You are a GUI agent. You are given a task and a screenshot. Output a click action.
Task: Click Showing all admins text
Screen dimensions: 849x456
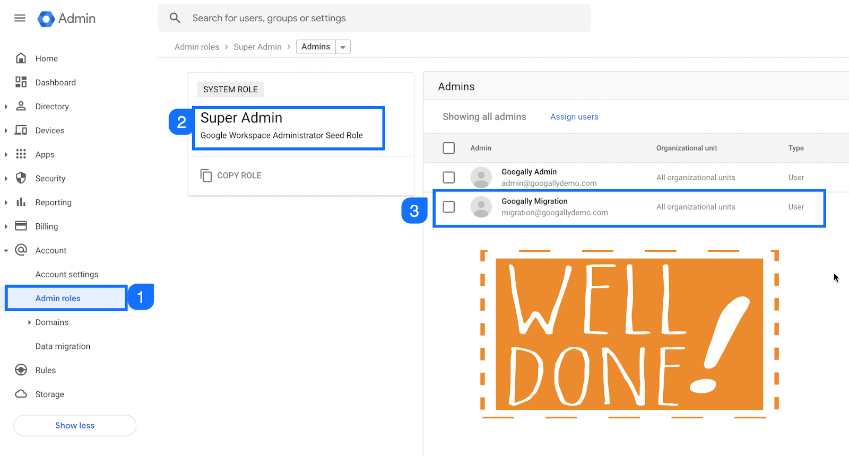(484, 117)
